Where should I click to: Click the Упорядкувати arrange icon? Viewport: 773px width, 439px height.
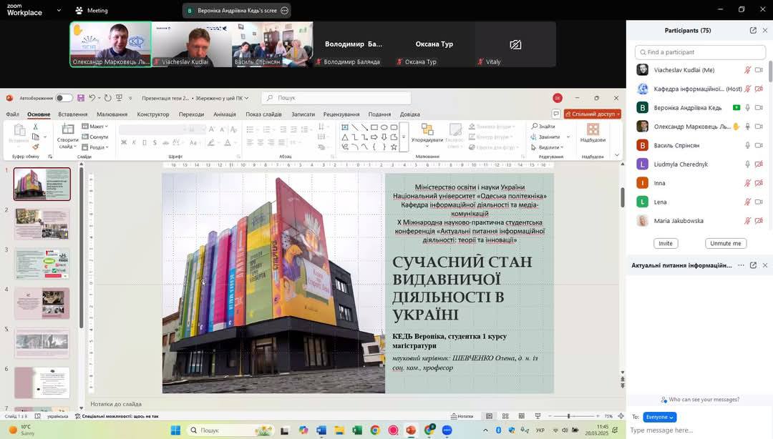[x=427, y=130]
